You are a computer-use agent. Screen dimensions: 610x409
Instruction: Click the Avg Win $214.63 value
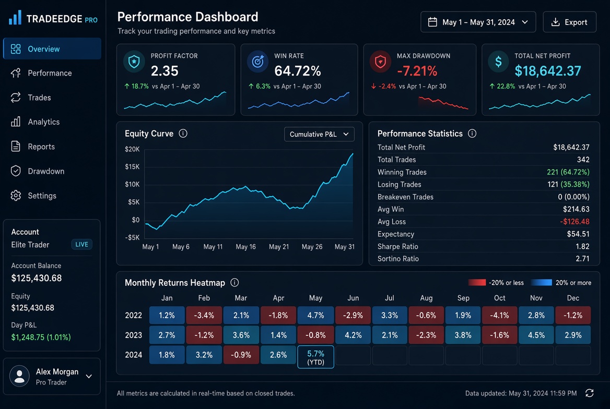(x=576, y=209)
